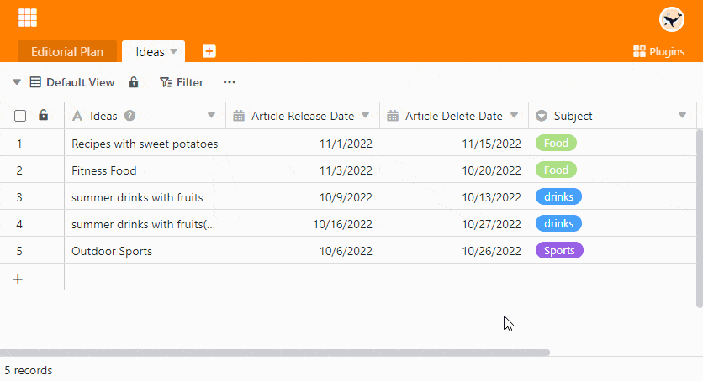
Task: Open the apps grid menu
Action: click(28, 18)
